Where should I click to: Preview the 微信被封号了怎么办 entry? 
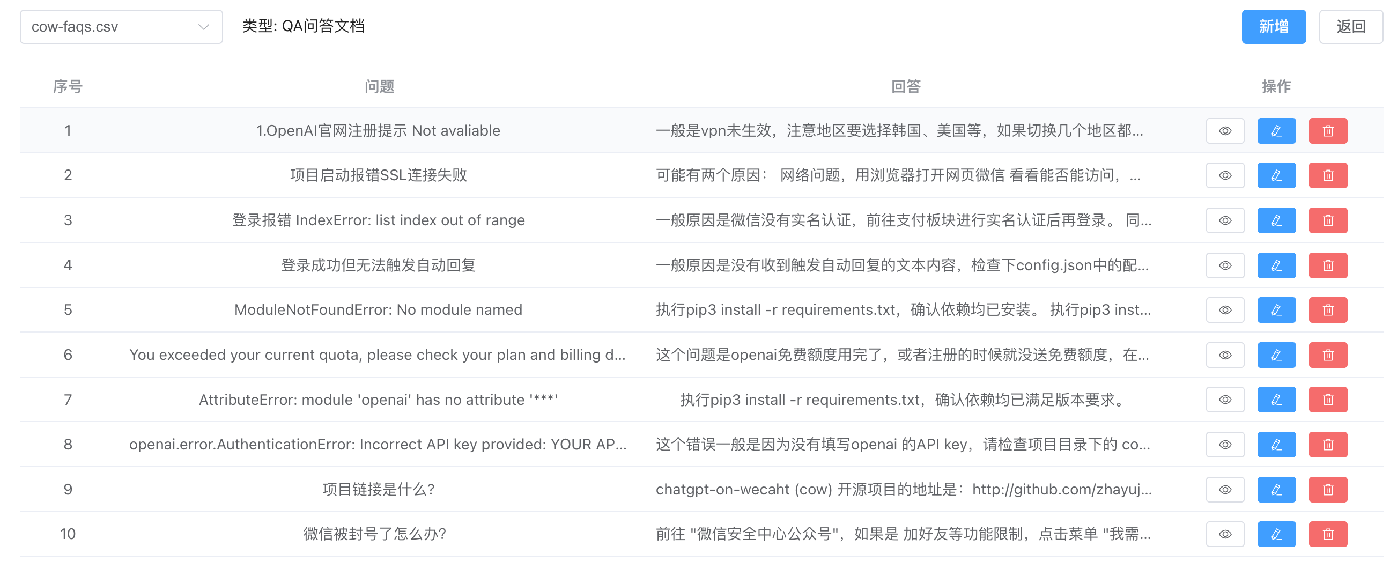pos(1224,534)
